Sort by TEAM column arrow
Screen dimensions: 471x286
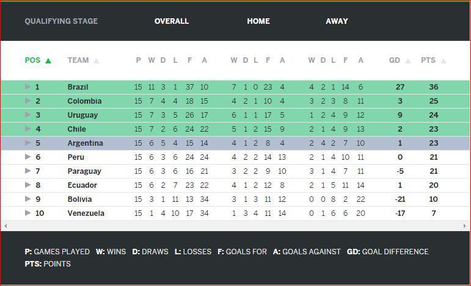[97, 60]
